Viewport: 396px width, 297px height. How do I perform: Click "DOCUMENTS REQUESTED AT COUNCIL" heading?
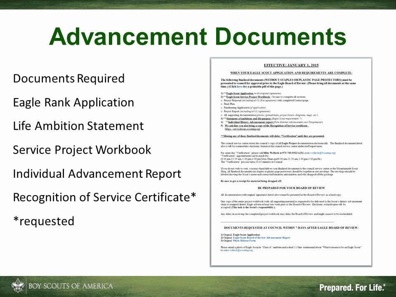291,228
